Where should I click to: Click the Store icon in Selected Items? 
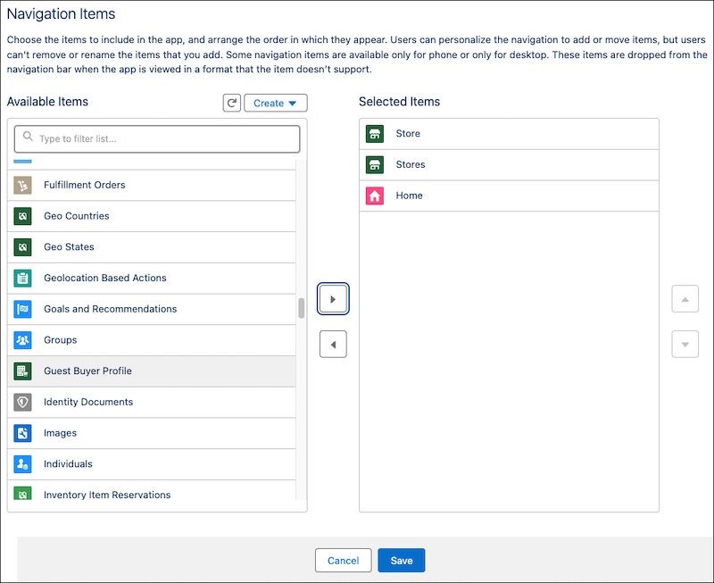374,133
